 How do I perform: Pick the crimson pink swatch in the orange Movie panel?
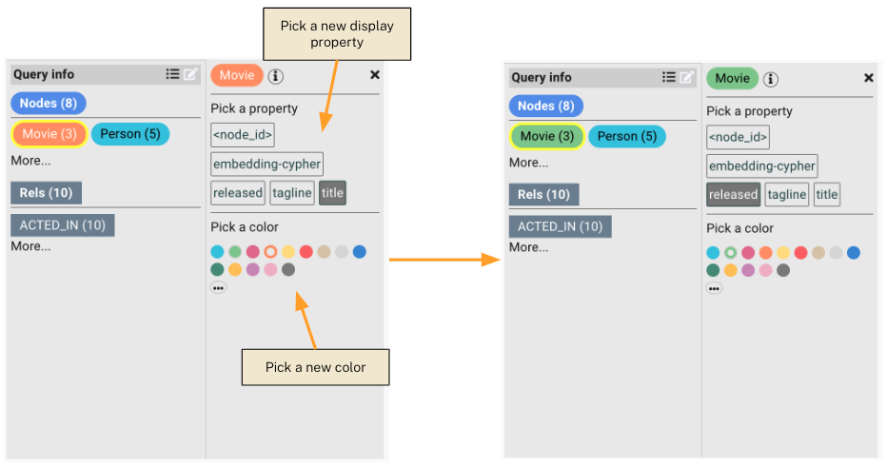[253, 252]
